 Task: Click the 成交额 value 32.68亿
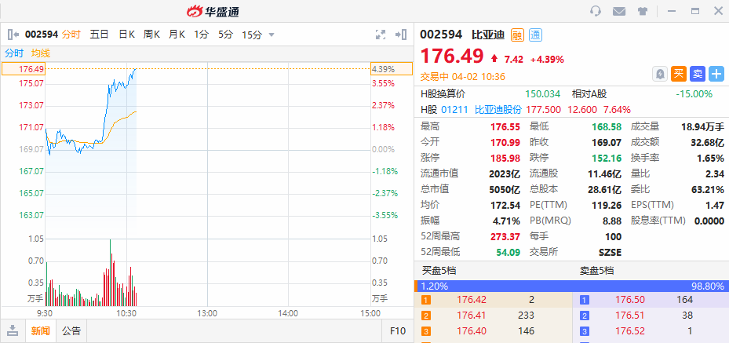point(707,142)
